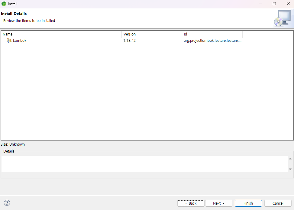This screenshot has width=294, height=210.
Task: Click inside the Details text area
Action: point(144,164)
